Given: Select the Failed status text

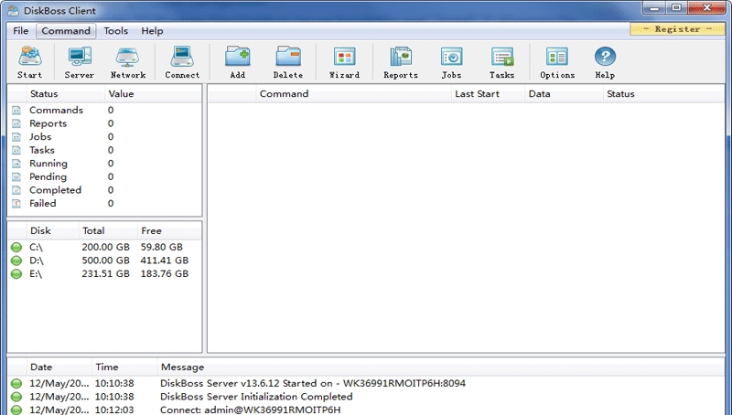Looking at the screenshot, I should (42, 204).
